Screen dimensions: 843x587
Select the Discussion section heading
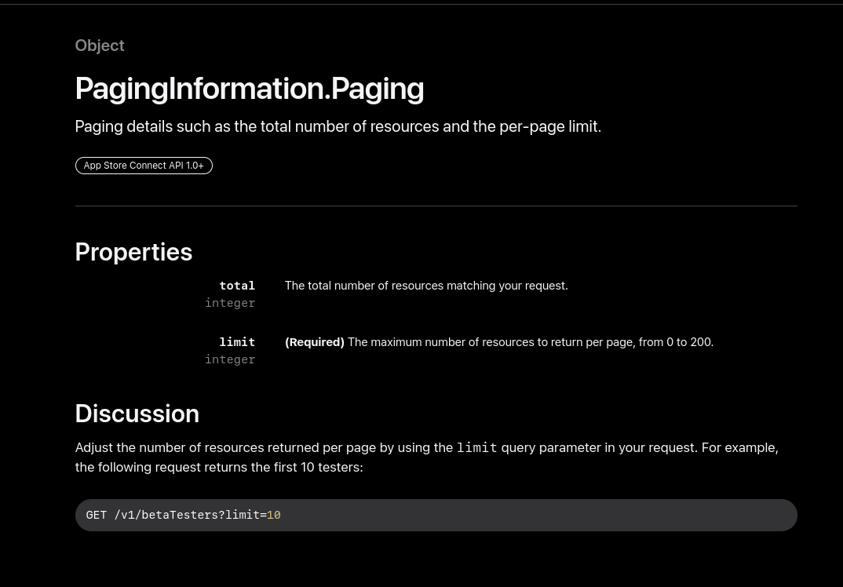137,414
